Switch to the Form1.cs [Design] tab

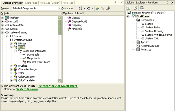(x=50, y=3)
